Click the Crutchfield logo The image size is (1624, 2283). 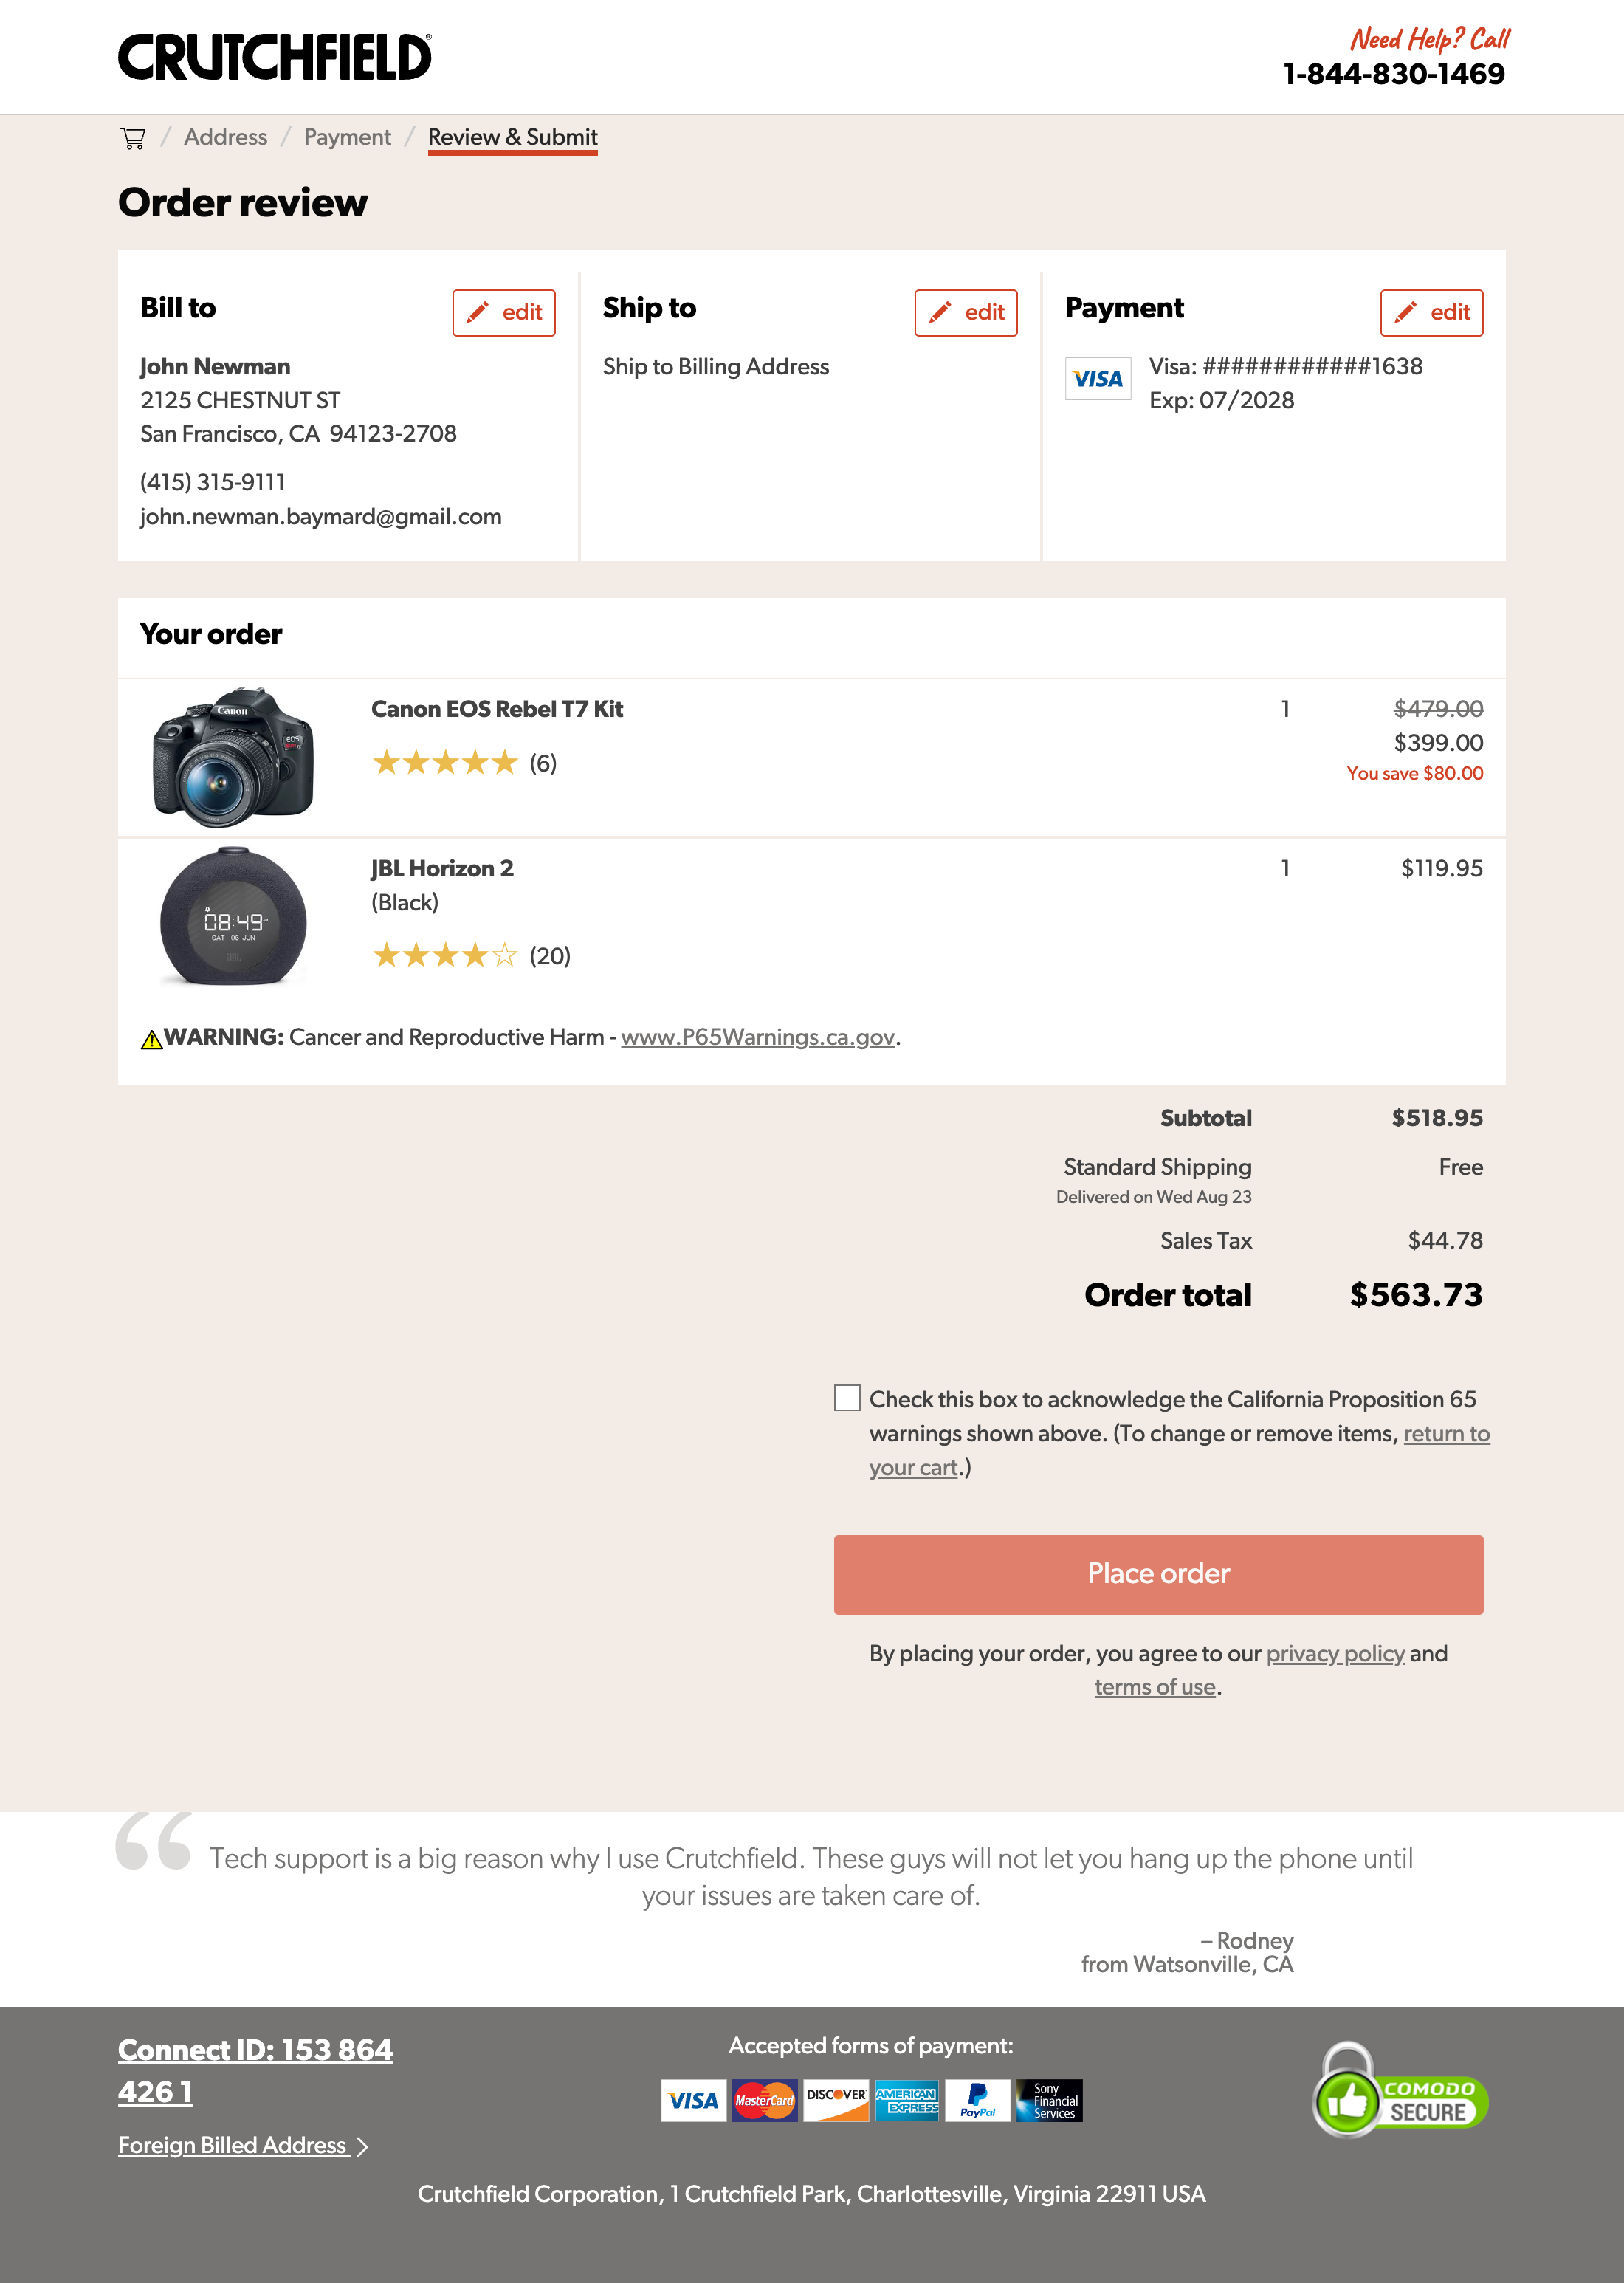(275, 57)
